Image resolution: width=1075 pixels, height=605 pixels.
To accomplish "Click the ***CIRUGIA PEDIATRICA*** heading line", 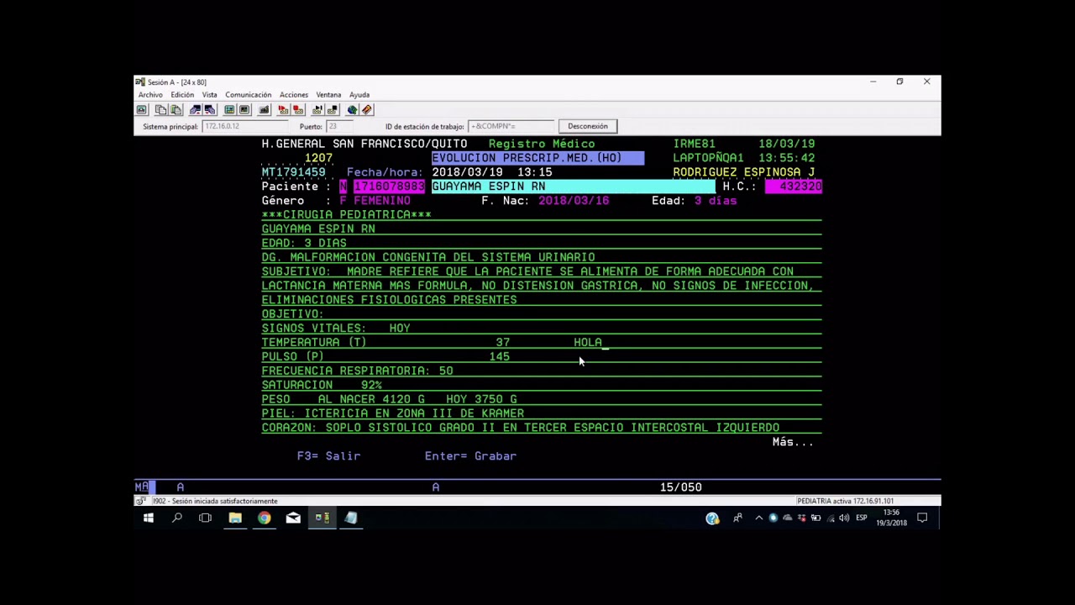I will click(x=541, y=214).
